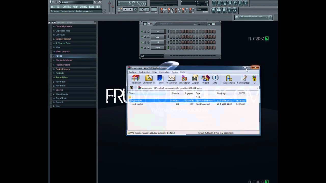
Task: Mute the Kick channel green LED
Action: click(142, 32)
